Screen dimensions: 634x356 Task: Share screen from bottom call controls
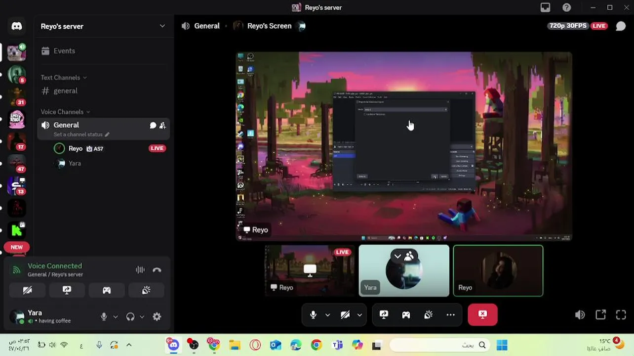(x=384, y=315)
